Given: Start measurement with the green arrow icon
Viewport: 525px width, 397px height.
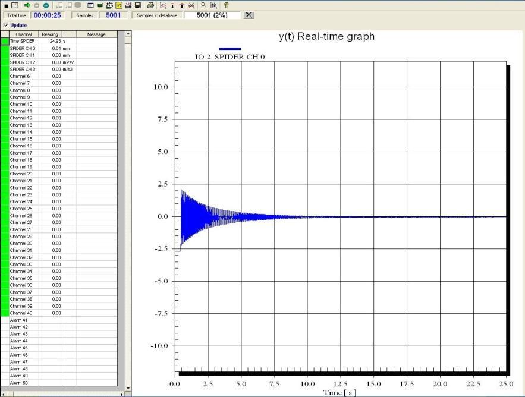Looking at the screenshot, I should [27, 5].
